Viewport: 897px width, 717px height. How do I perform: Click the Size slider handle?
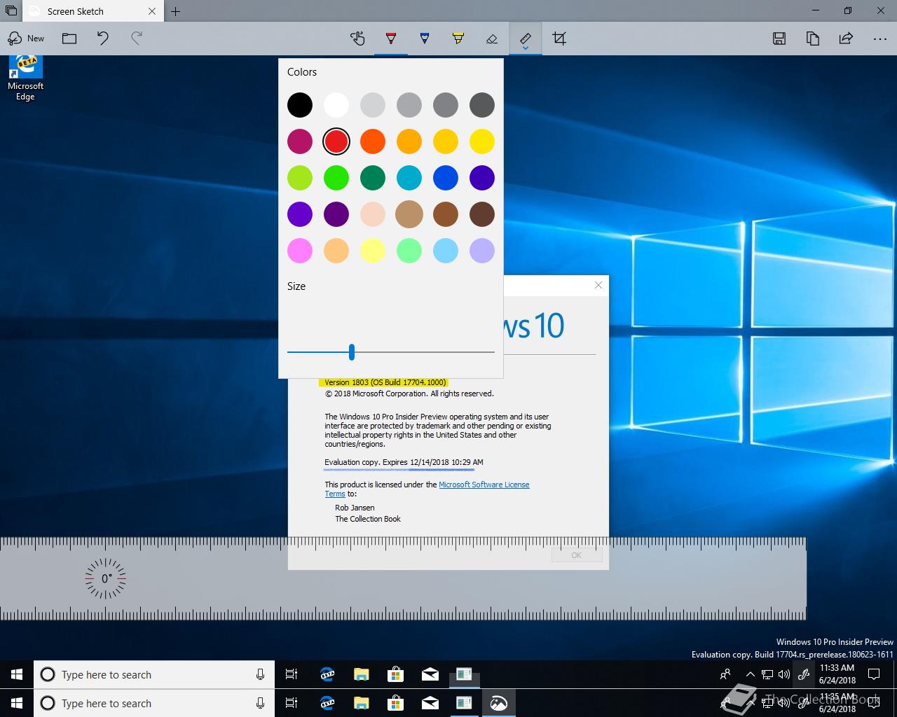pyautogui.click(x=352, y=352)
